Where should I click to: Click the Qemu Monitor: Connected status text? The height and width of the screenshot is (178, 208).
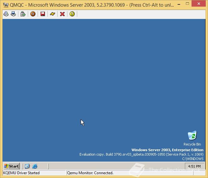click(90, 173)
